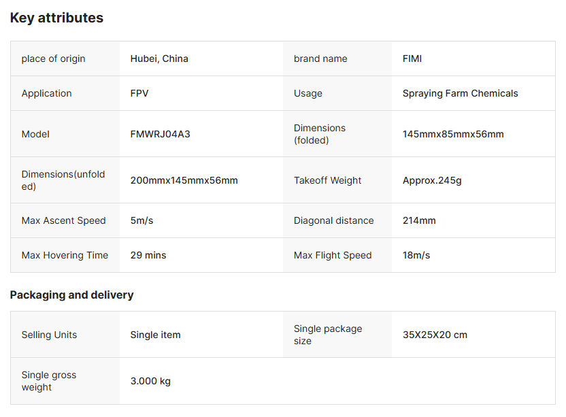Click the place of origin label
This screenshot has height=417, width=566.
[x=53, y=59]
